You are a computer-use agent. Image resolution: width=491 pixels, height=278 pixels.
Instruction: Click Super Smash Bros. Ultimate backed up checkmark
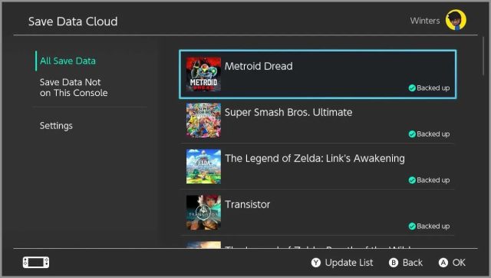pos(412,134)
